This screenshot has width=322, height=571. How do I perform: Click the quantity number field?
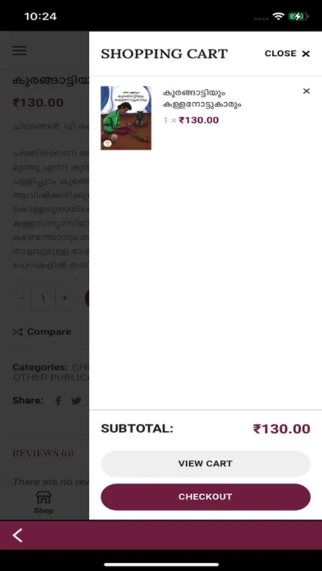point(43,298)
